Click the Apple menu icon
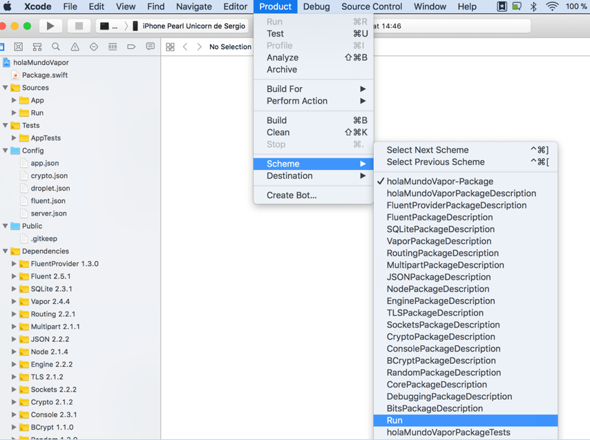This screenshot has height=440, width=590. (7, 6)
